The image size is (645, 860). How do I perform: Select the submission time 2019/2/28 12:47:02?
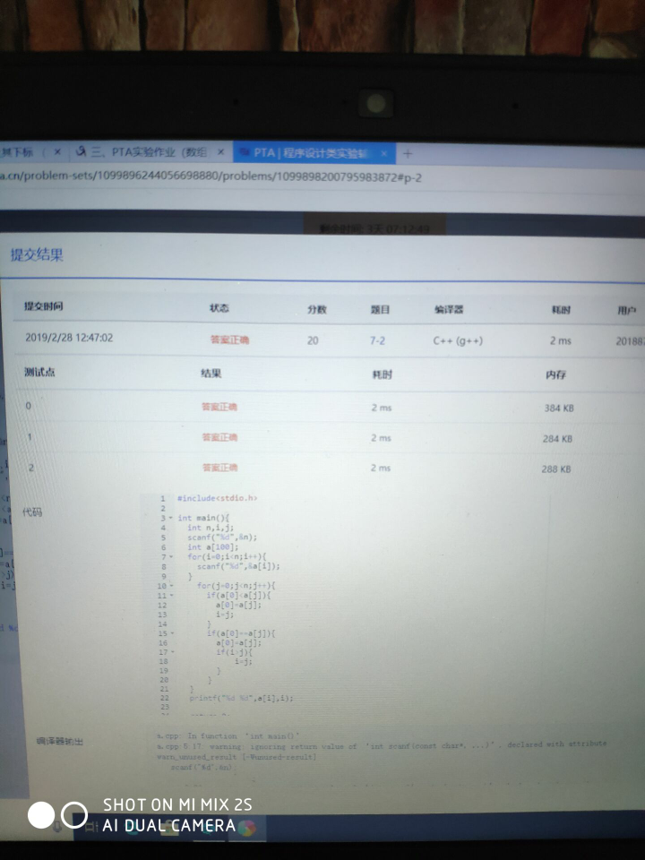tap(69, 338)
